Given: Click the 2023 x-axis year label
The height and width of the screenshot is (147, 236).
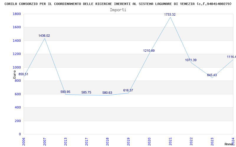Looking at the screenshot, I should coord(212,141).
